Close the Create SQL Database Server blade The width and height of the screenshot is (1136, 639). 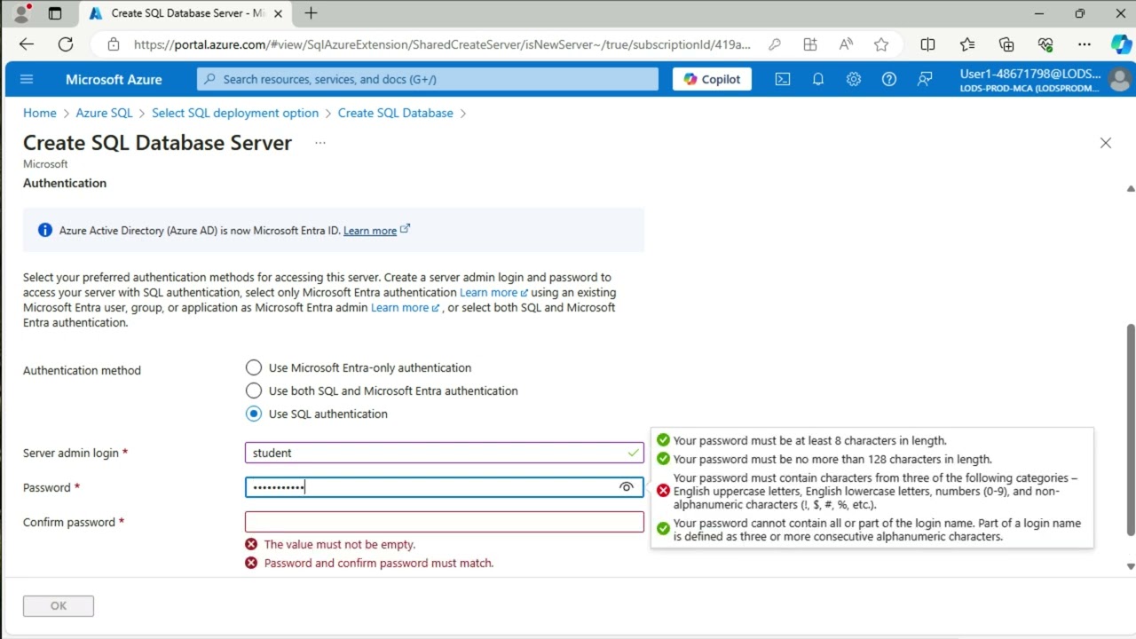(1106, 143)
